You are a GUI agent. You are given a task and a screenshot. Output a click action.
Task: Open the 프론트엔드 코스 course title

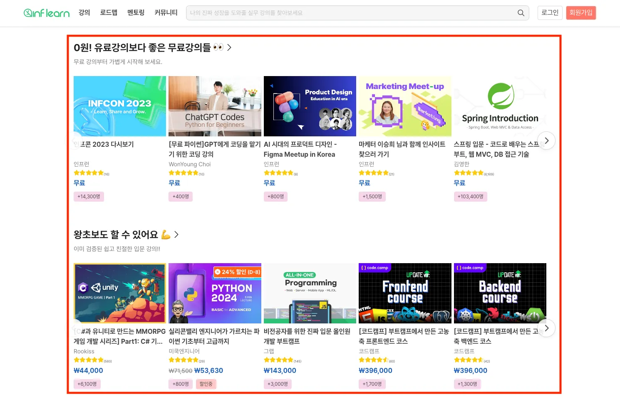404,336
